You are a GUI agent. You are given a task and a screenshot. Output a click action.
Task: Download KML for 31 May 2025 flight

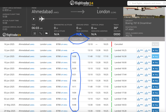tap(140, 105)
